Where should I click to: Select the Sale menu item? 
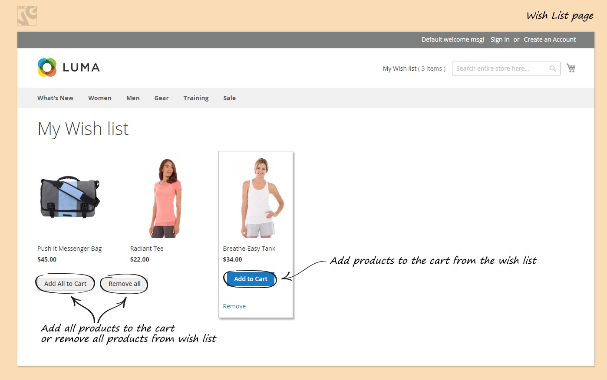pos(229,98)
